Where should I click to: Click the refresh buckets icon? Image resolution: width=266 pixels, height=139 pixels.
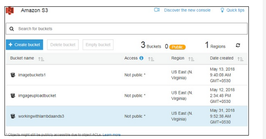(x=238, y=46)
